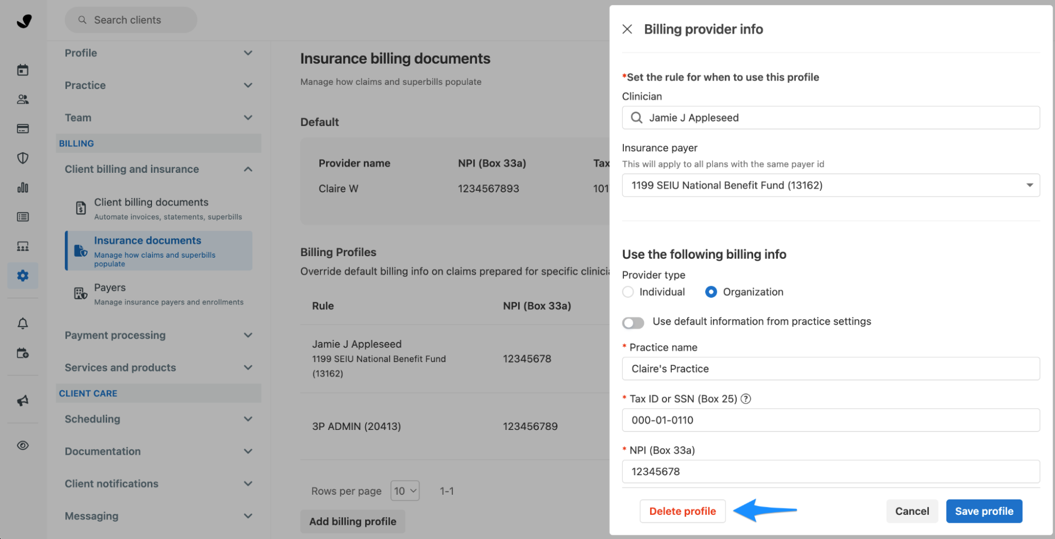Screen dimensions: 1055x539
Task: Open the Rows per page dropdown
Action: [x=405, y=491]
